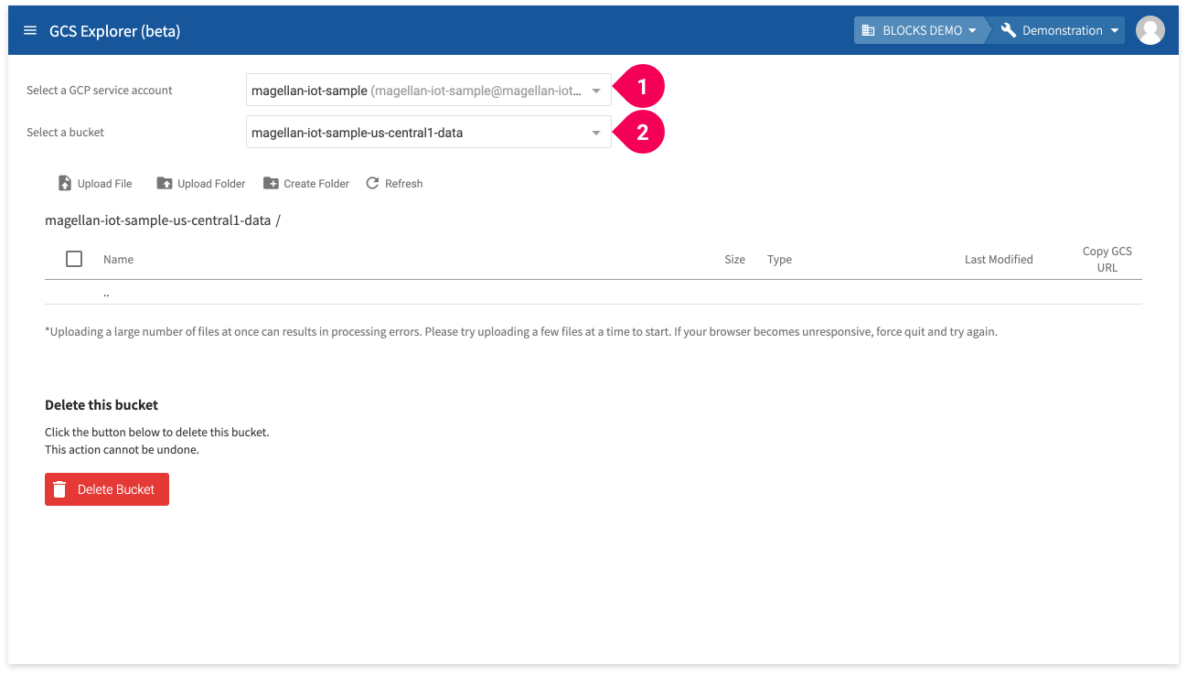1187x675 pixels.
Task: Expand the Demonstration project dropdown
Action: pos(1061,30)
